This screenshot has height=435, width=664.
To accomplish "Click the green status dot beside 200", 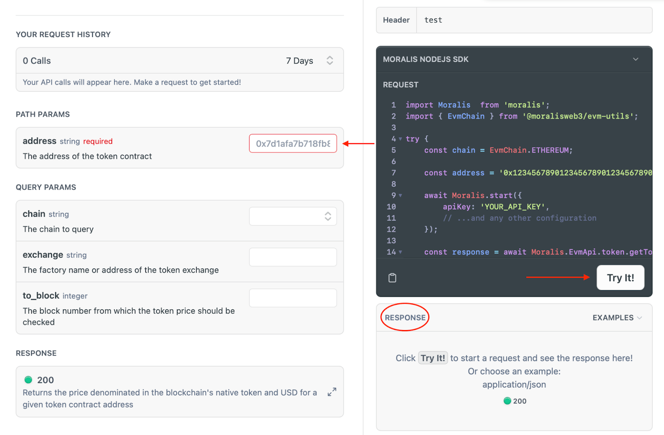I will click(28, 379).
